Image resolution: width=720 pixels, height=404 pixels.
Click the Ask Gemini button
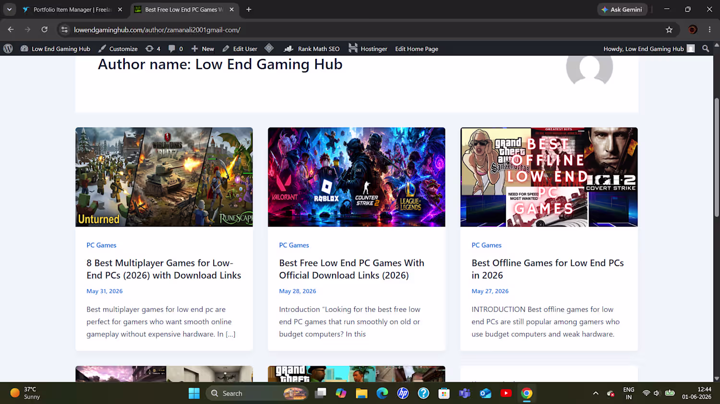pos(622,10)
